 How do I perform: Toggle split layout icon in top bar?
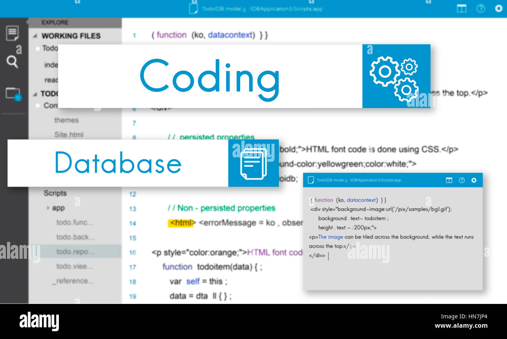pos(462,8)
